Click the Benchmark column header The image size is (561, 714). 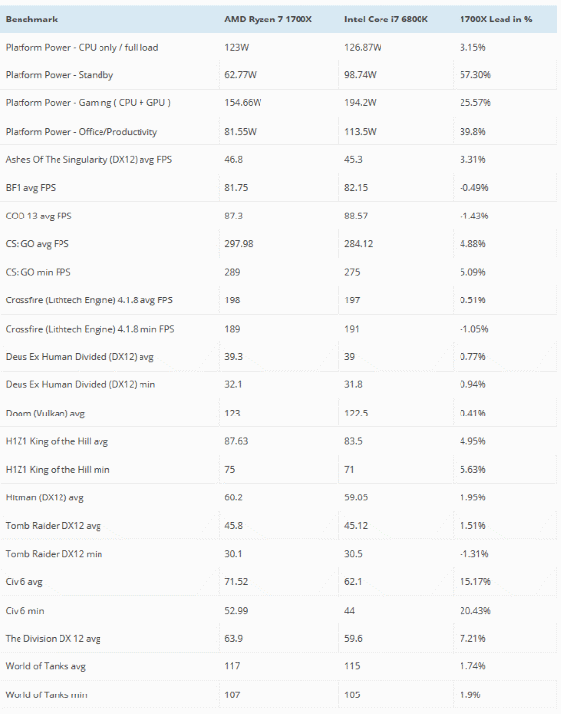pyautogui.click(x=31, y=20)
